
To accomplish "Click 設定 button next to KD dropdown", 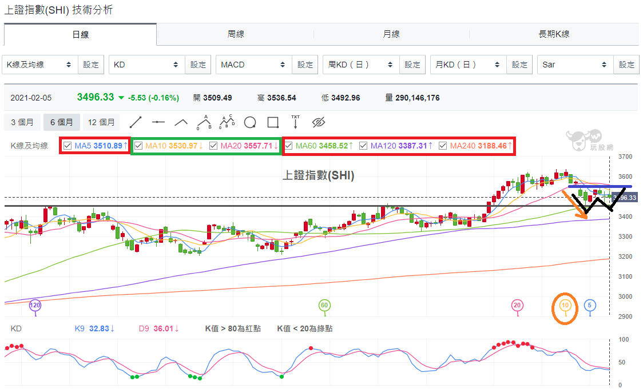I will pos(198,65).
